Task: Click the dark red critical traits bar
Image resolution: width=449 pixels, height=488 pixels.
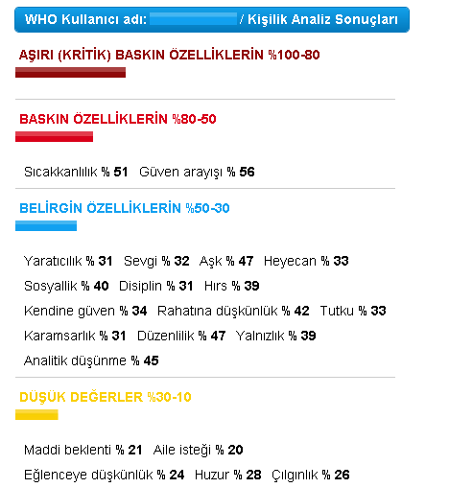Action: tap(70, 72)
